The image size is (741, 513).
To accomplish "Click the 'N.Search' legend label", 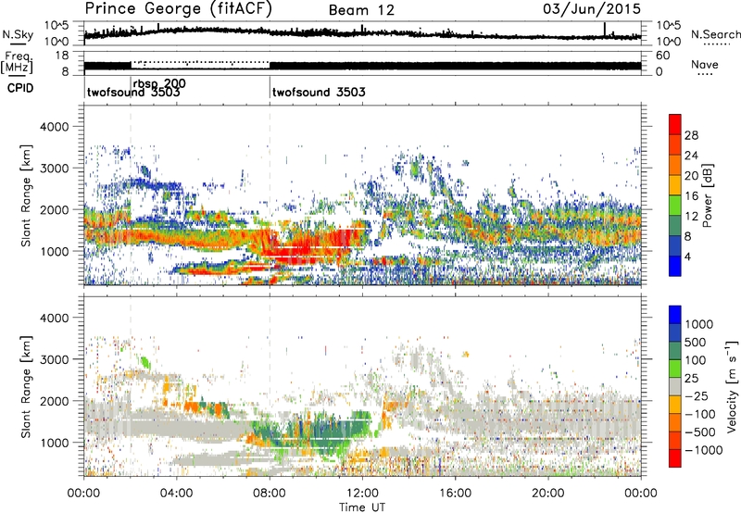I will tap(716, 34).
